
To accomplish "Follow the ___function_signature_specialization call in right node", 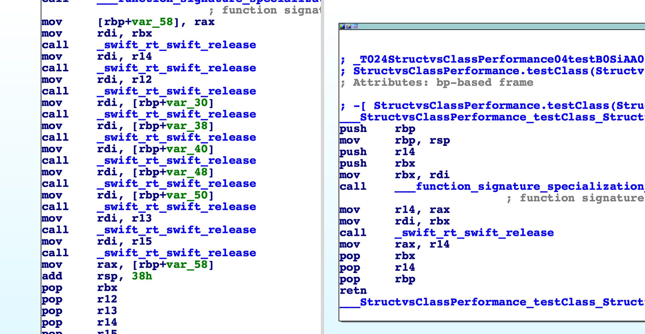I will tap(520, 187).
